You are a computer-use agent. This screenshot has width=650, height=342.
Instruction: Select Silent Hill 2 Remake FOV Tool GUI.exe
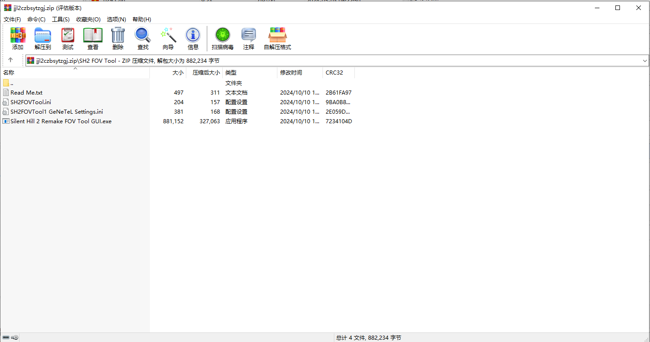coord(61,121)
